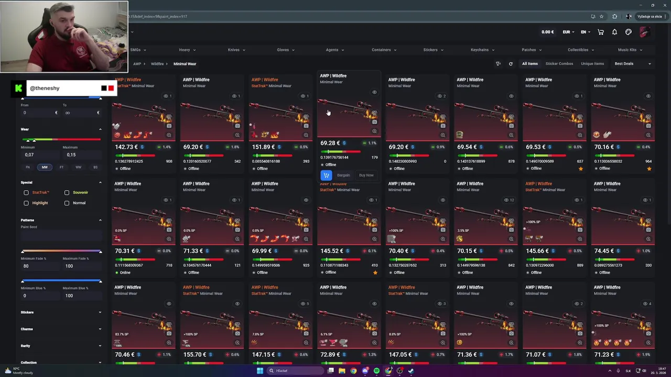The image size is (671, 377).
Task: Switch to the Unique Items tab
Action: coord(592,64)
